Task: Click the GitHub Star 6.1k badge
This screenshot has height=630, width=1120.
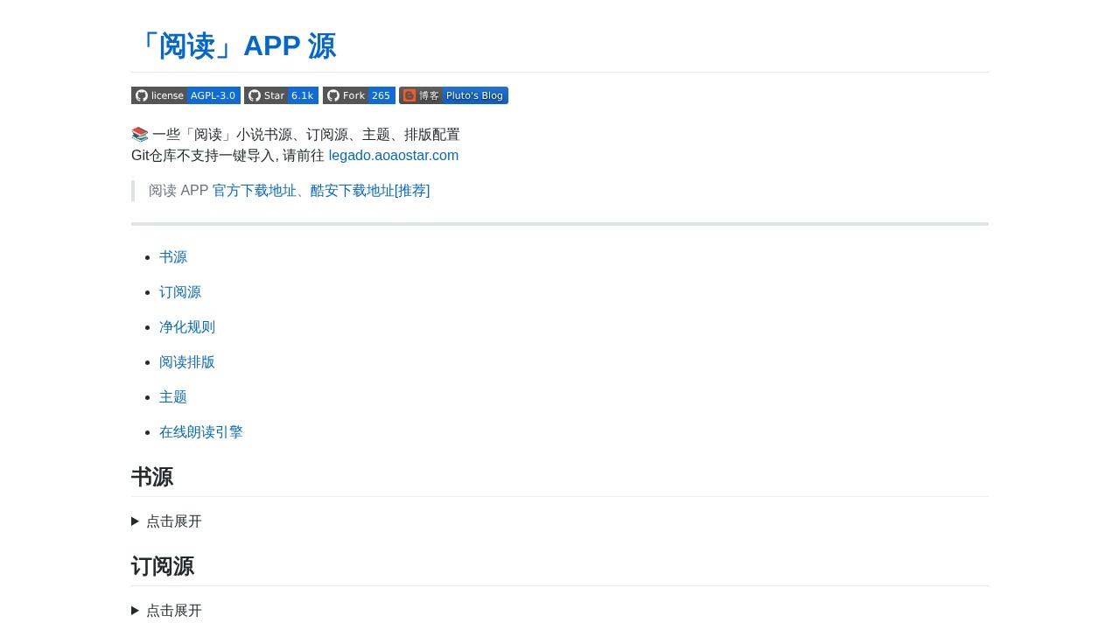Action: click(281, 95)
